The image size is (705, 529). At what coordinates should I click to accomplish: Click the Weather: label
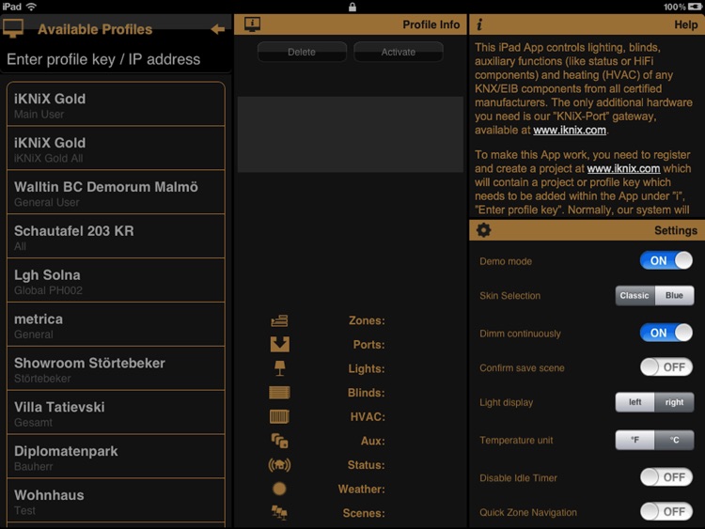pos(362,489)
